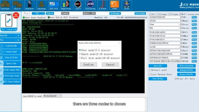Toggle the SN checkbox
This screenshot has height=112, width=199.
182,17
